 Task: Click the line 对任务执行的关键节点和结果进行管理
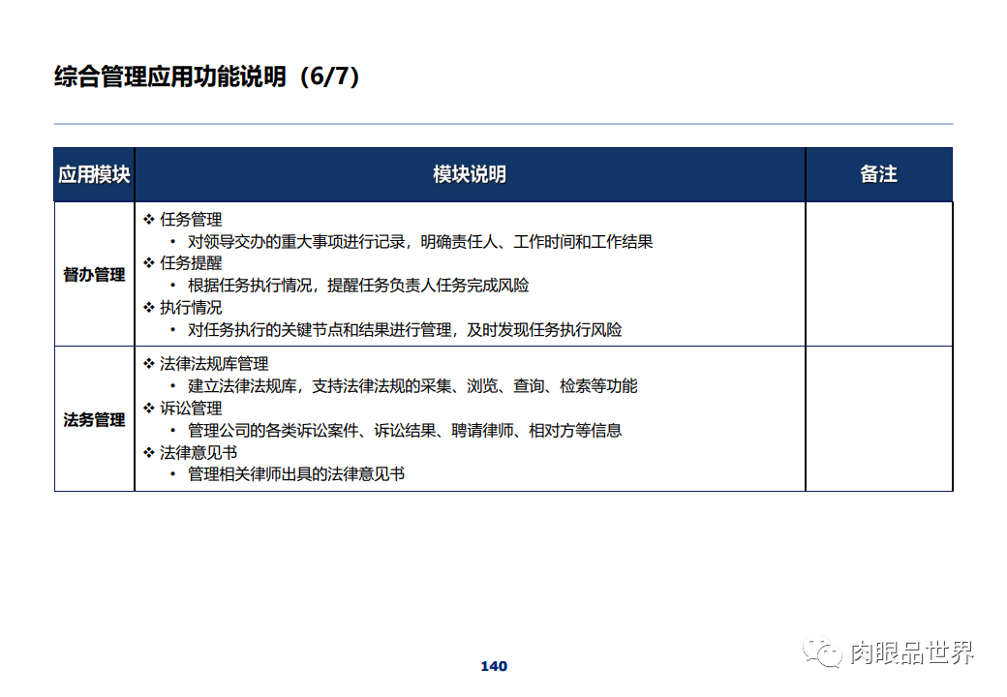(405, 330)
